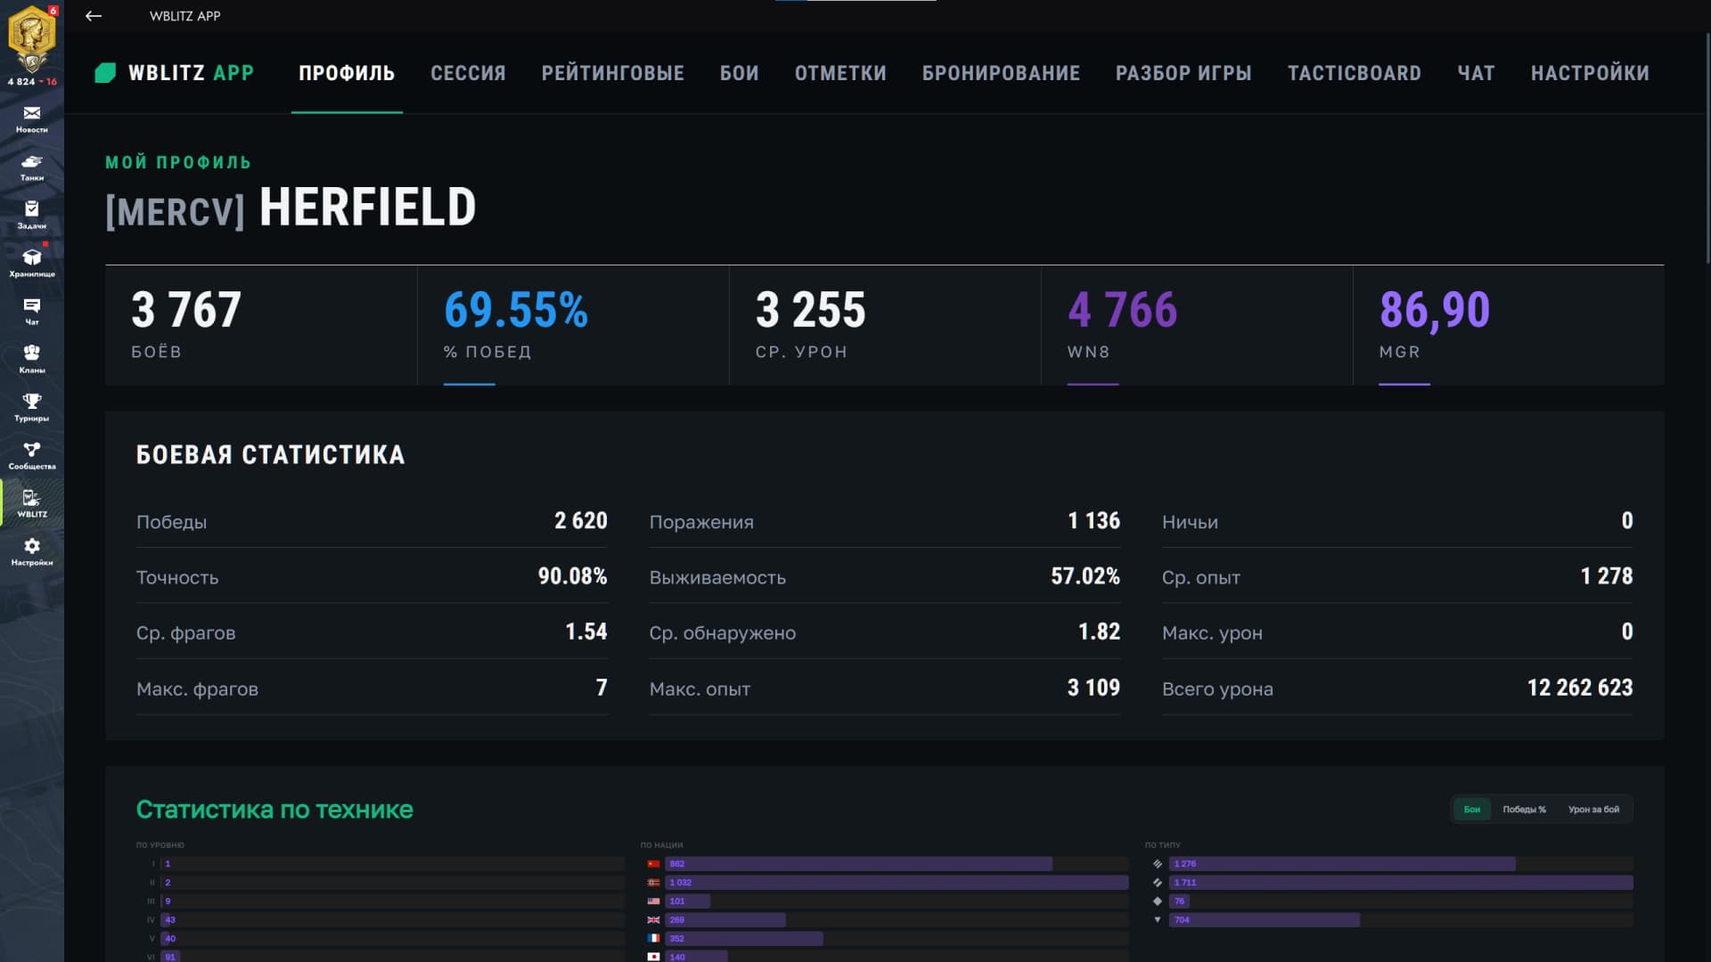This screenshot has height=962, width=1711.
Task: Open Турниры in the left sidebar
Action: pyautogui.click(x=32, y=407)
